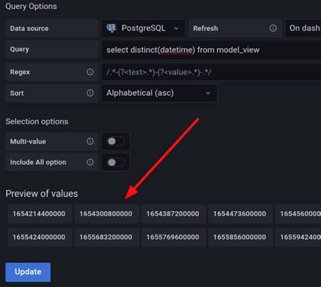Viewport: 321px width, 287px height.
Task: Expand the Alphabetical (asc) sort dropdown
Action: pos(159,93)
